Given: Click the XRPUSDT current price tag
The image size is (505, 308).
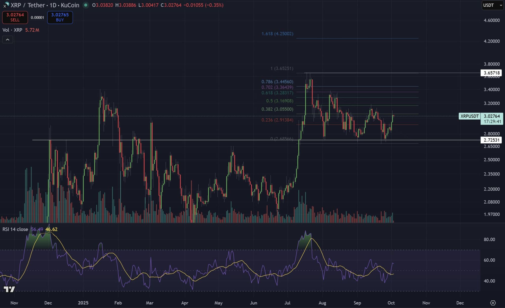Looking at the screenshot, I should pyautogui.click(x=469, y=116).
